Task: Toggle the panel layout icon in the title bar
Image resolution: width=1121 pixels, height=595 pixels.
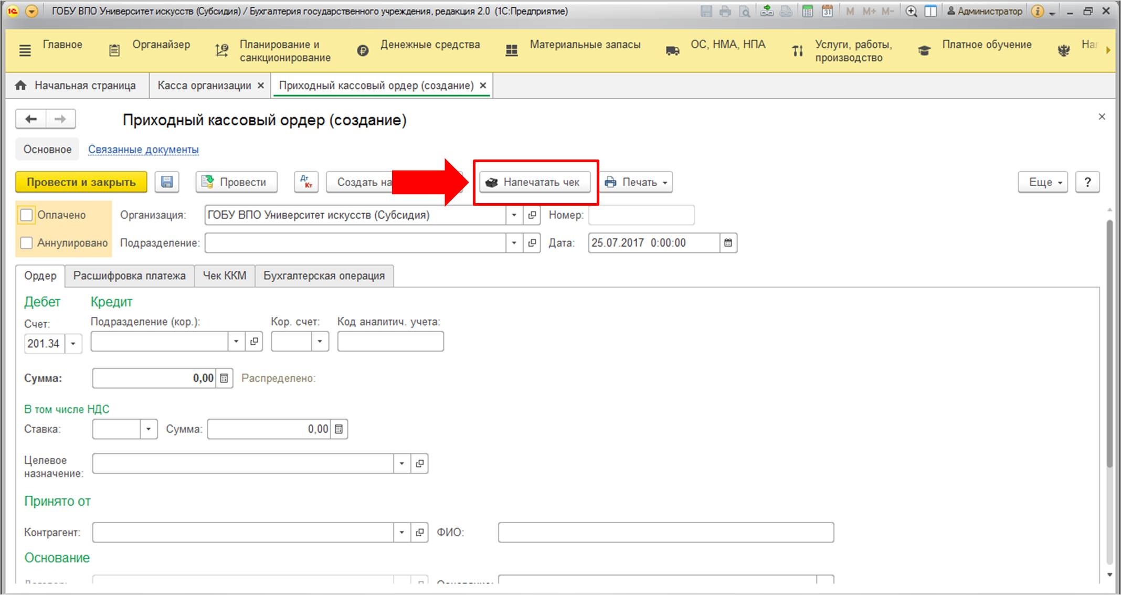Action: 930,11
